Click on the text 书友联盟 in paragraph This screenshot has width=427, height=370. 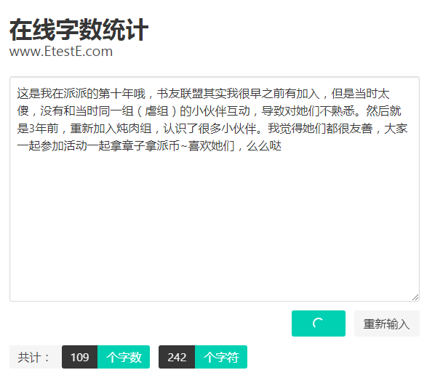[x=180, y=94]
